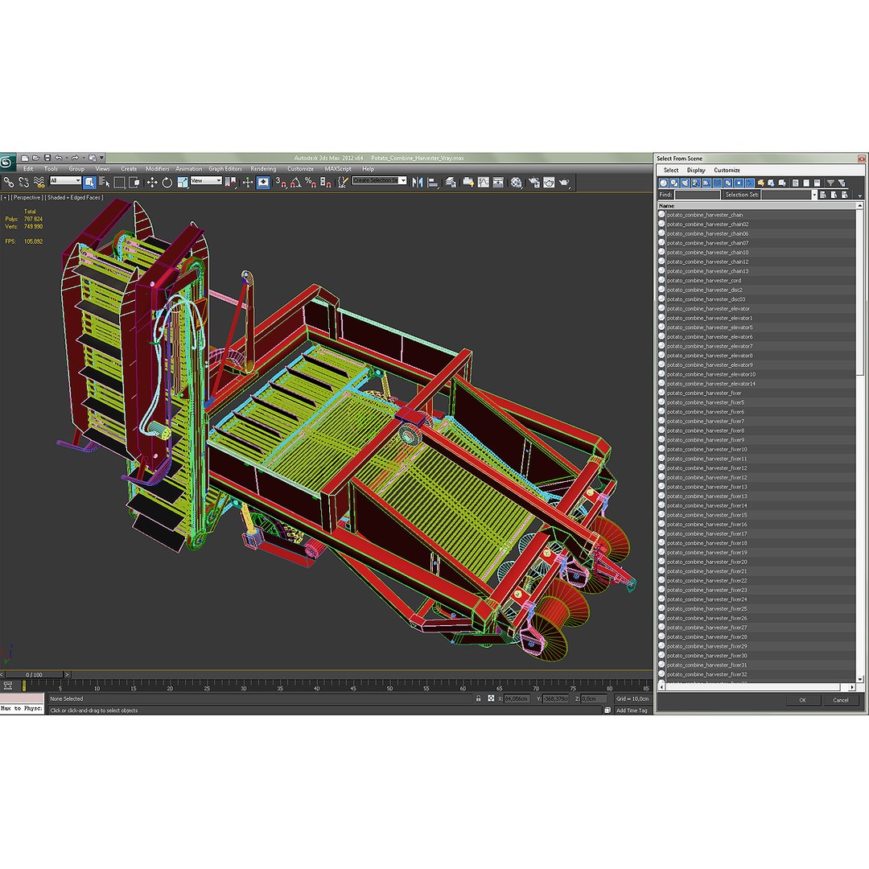Screen dimensions: 869x869
Task: Click the funnel filter icon in dialog
Action: [830, 183]
